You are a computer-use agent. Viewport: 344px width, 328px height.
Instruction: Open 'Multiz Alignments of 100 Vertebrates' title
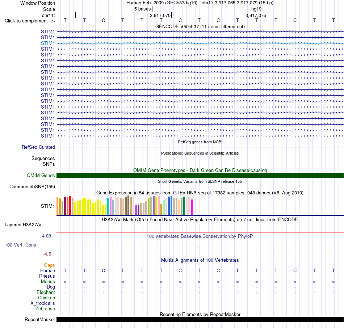(x=200, y=260)
